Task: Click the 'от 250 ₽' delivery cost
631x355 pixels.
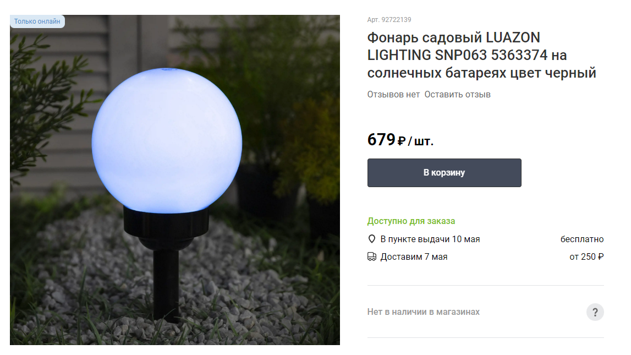Action: click(x=586, y=257)
